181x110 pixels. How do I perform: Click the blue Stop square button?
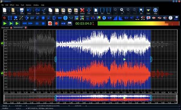pos(43,23)
